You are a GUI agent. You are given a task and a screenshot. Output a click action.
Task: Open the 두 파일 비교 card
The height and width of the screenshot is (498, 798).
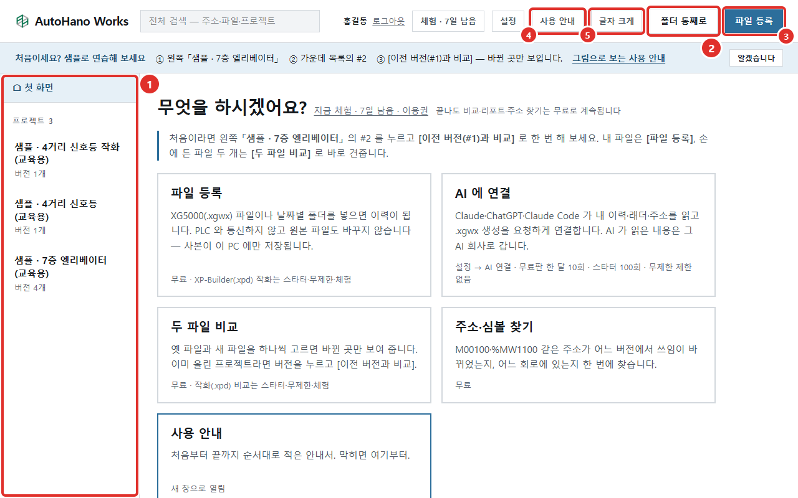coord(294,355)
